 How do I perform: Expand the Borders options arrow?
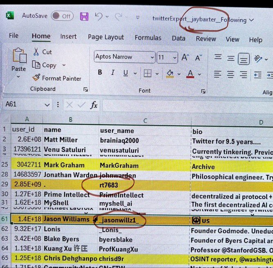[x=157, y=74]
